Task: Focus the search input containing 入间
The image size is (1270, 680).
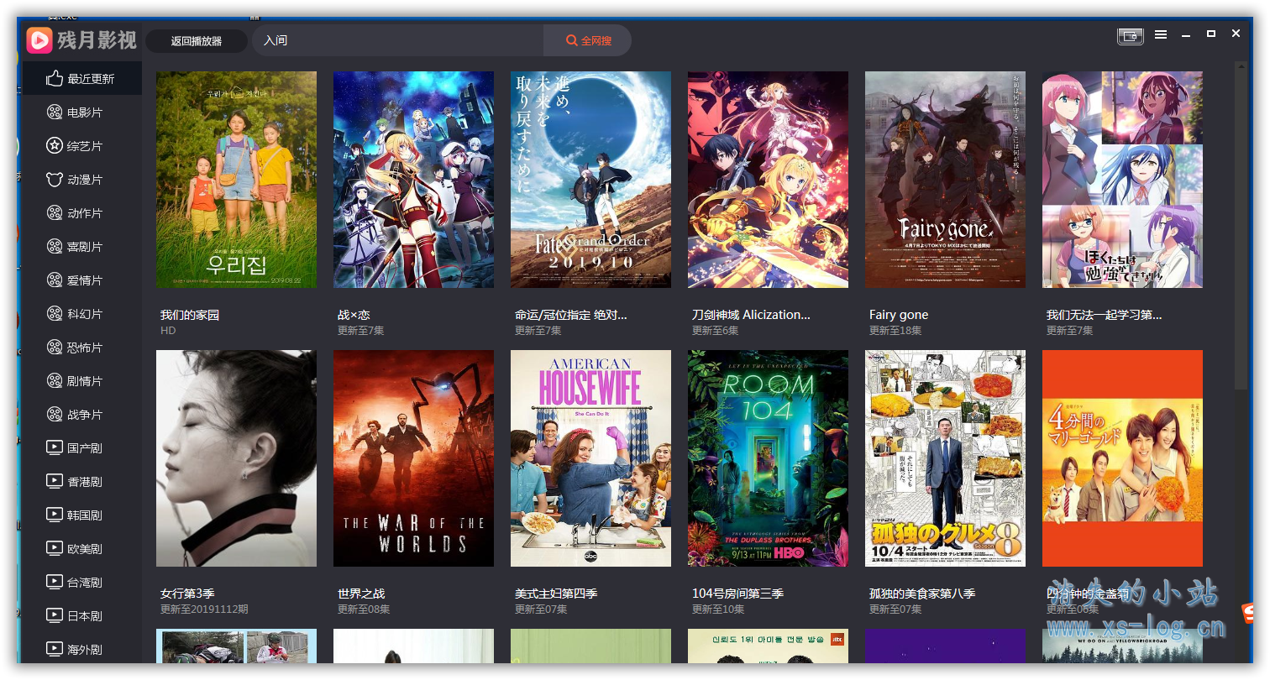Action: (x=398, y=40)
